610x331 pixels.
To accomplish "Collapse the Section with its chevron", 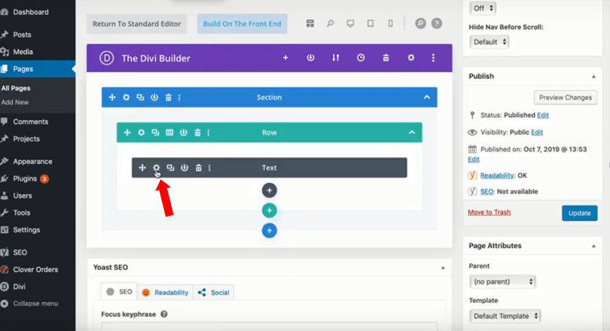I will point(427,97).
